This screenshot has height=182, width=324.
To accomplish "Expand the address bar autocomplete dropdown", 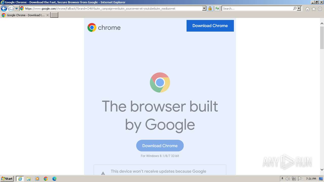I will click(204, 8).
